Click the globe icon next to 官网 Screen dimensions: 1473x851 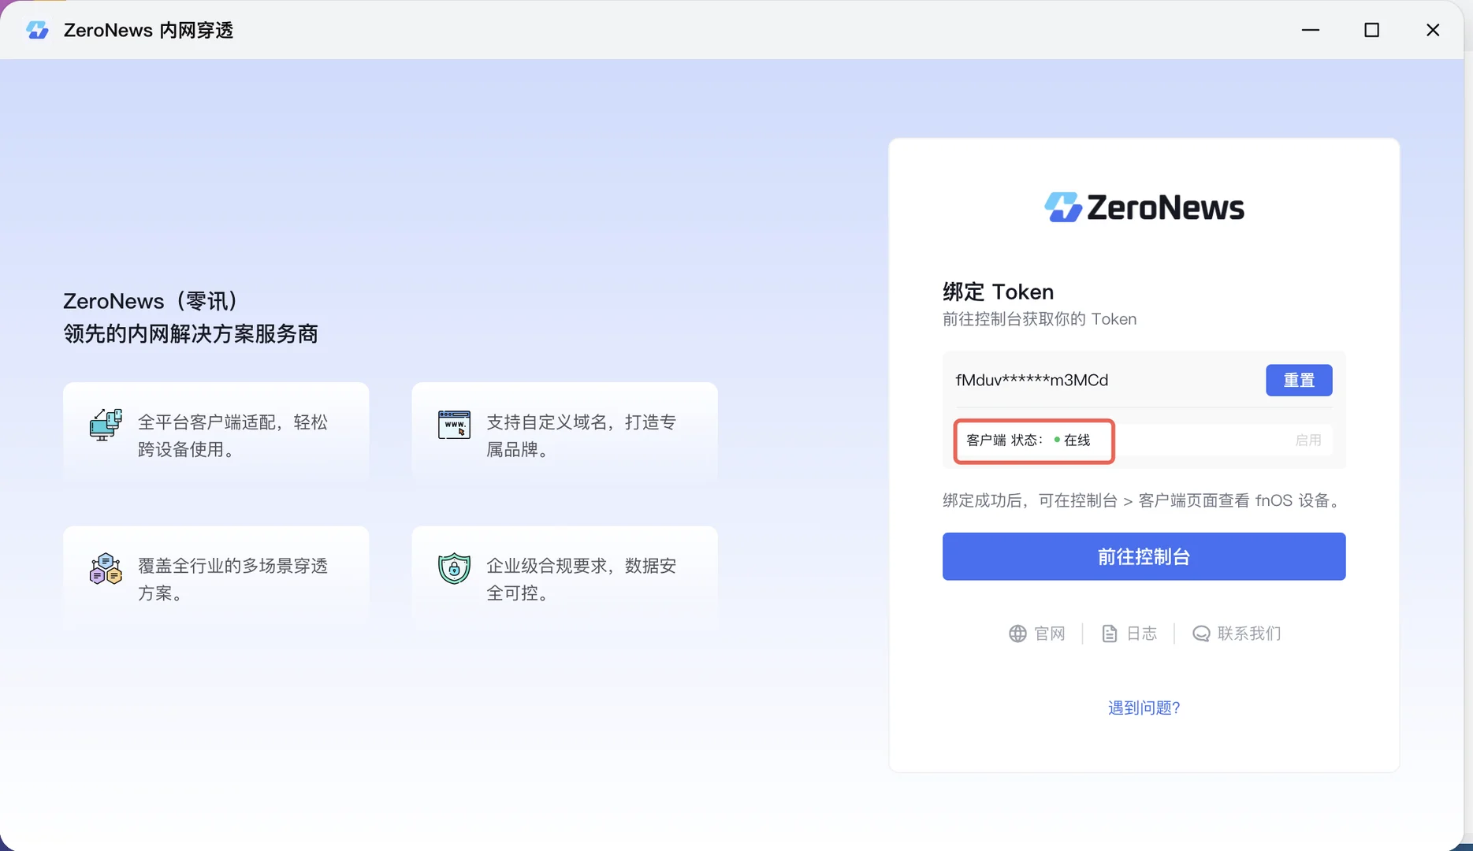pos(1017,634)
